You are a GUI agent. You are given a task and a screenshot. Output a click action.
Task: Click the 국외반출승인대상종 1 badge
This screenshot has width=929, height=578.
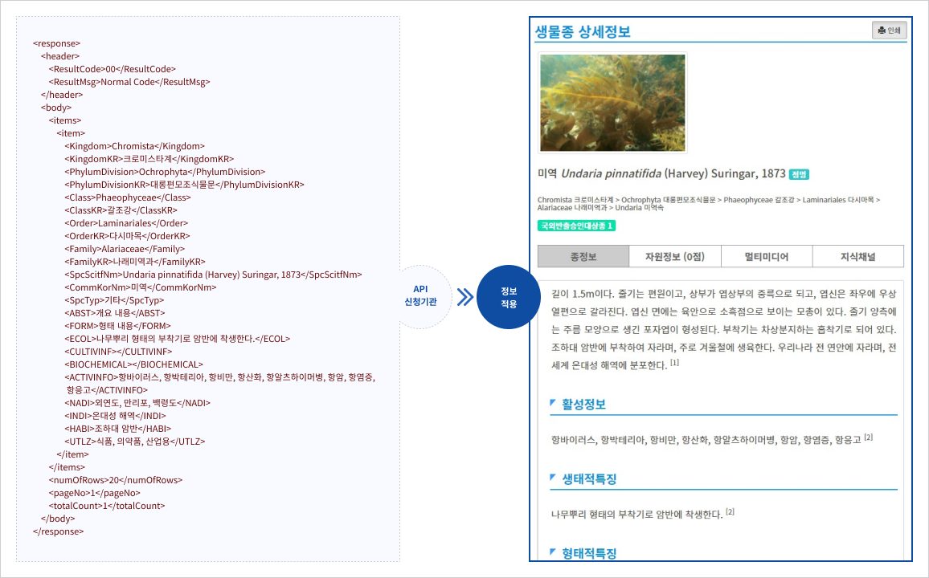[576, 226]
